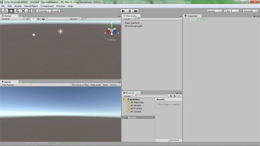Screen dimensions: 260x146
Task: Open the File menu
Action: click(x=3, y=6)
